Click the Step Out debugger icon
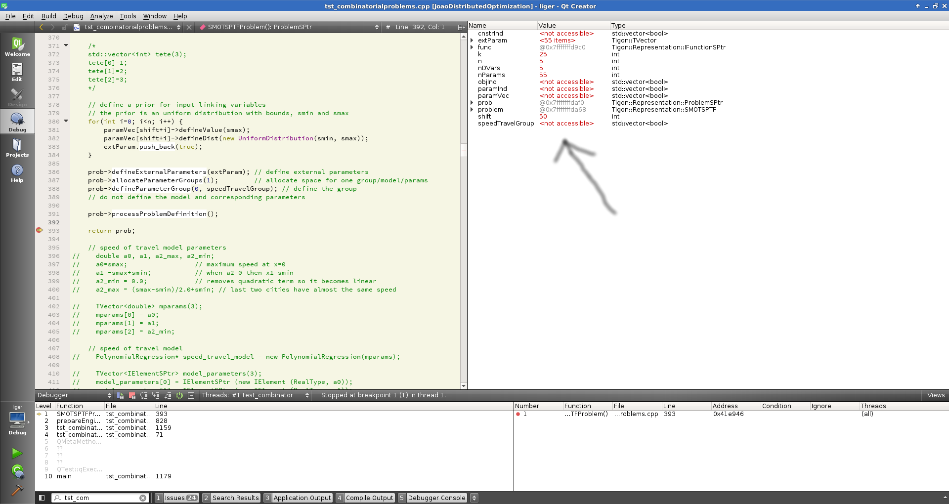The width and height of the screenshot is (949, 504). [x=168, y=395]
